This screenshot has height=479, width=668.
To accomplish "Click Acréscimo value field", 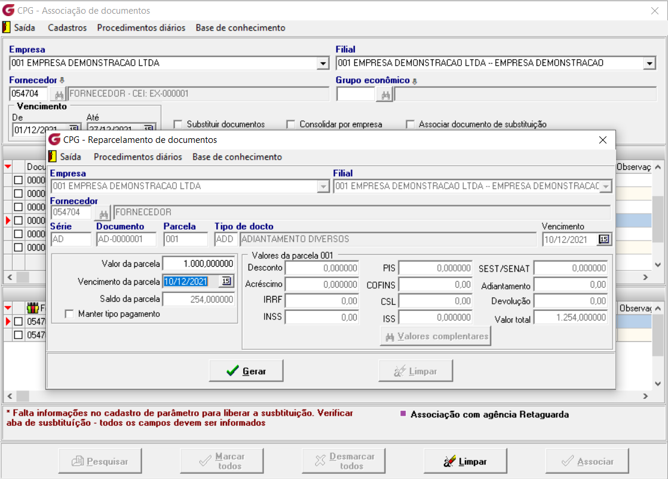I will (x=321, y=284).
